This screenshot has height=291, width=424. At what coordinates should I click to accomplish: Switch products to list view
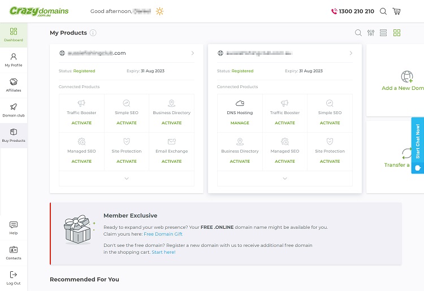point(383,33)
